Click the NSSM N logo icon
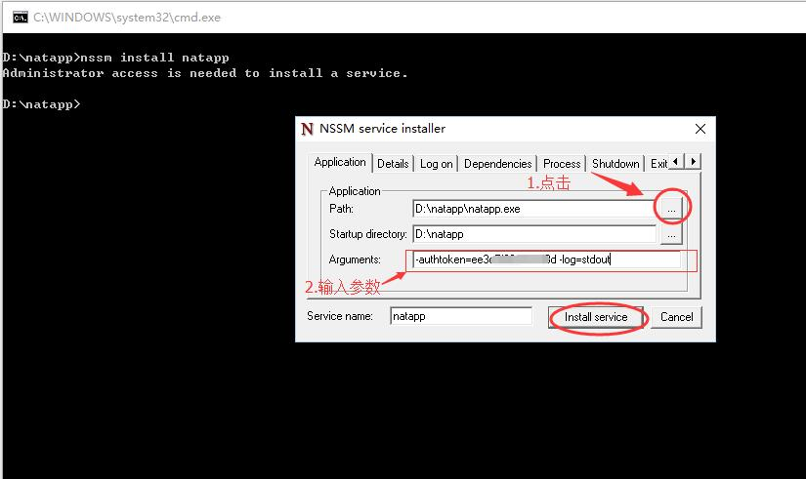The width and height of the screenshot is (806, 479). click(x=307, y=129)
